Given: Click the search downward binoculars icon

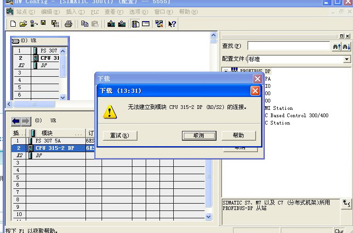Looking at the screenshot, I should [x=347, y=46].
